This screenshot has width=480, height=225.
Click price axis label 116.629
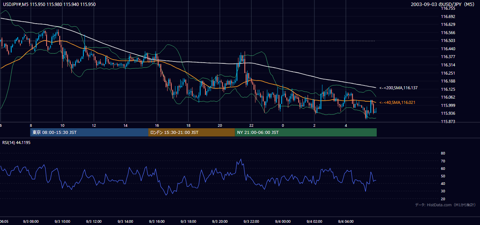(x=448, y=24)
